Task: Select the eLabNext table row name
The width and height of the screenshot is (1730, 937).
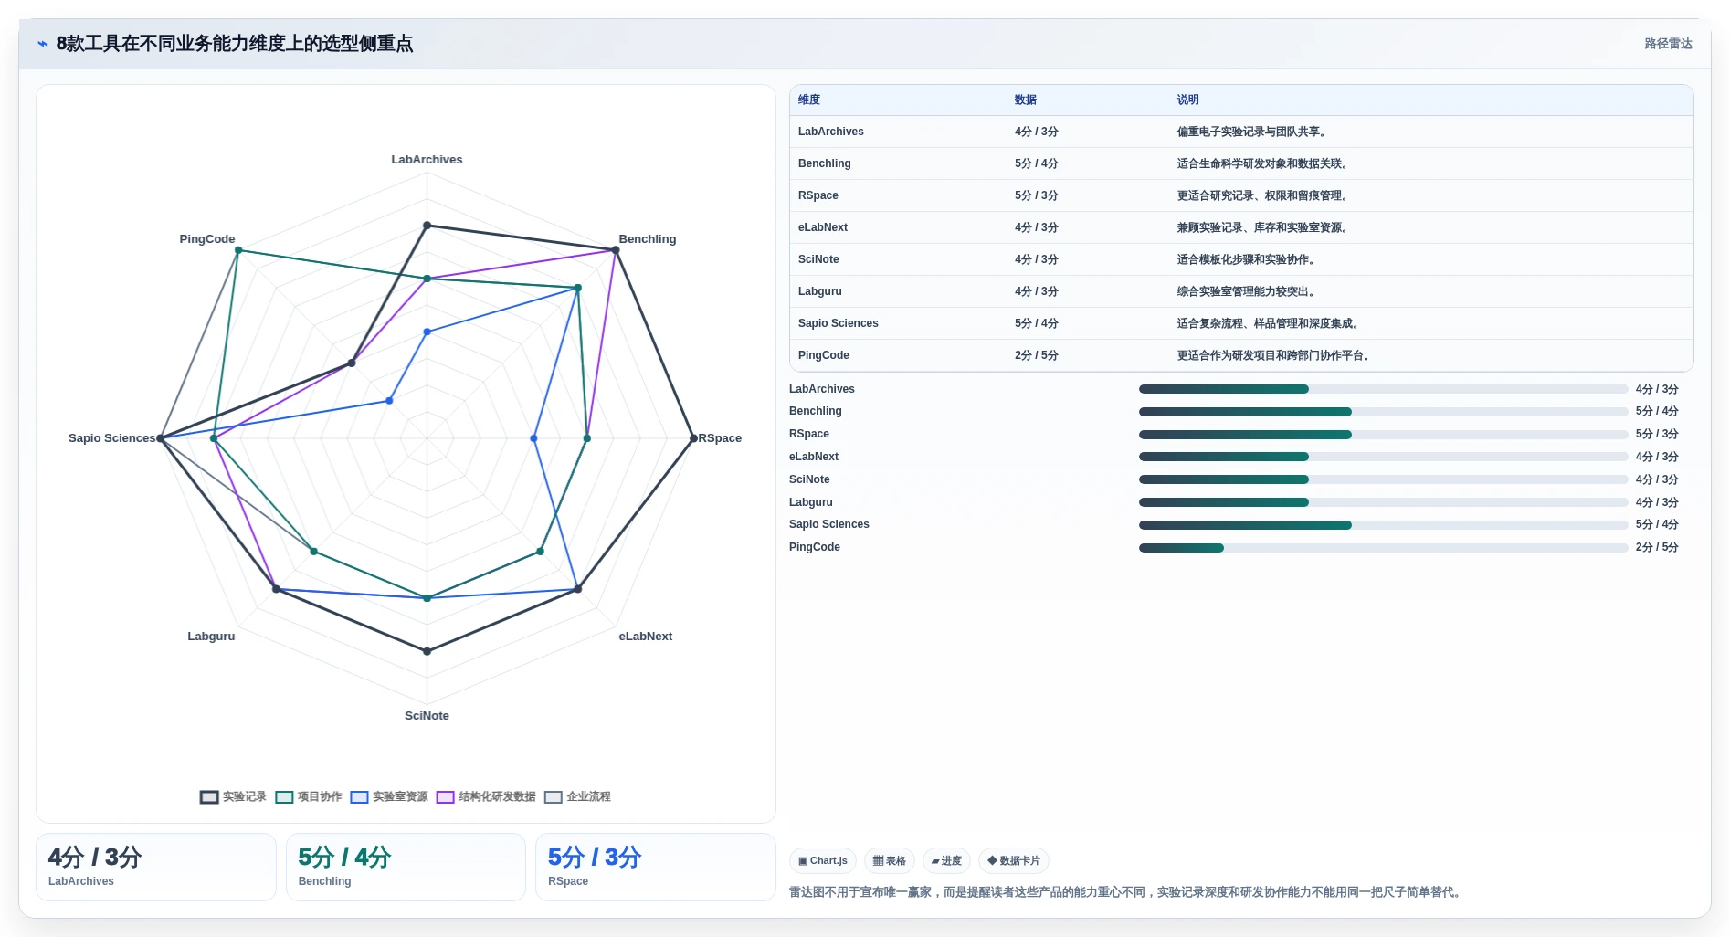Action: 822,227
